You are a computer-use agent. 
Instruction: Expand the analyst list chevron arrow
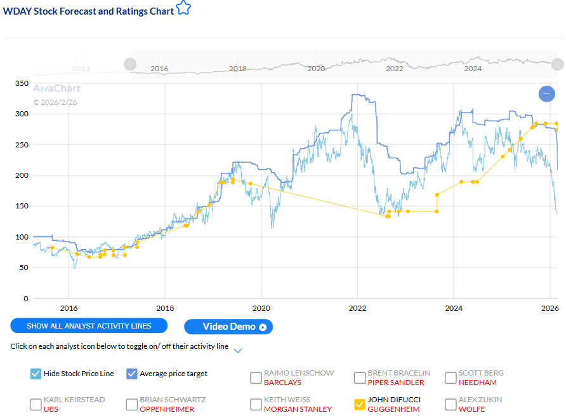coord(237,350)
